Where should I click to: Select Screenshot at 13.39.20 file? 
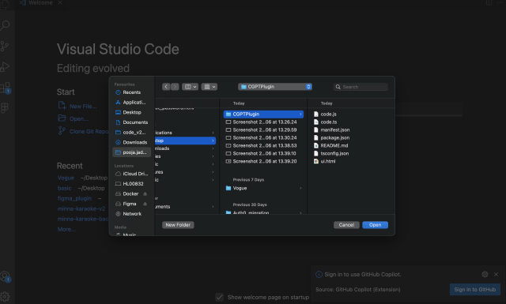[x=263, y=161]
